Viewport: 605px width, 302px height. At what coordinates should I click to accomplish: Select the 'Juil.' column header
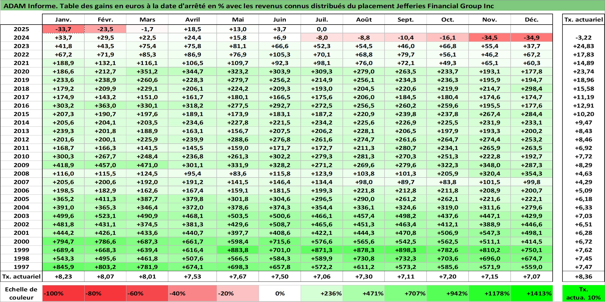[322, 19]
